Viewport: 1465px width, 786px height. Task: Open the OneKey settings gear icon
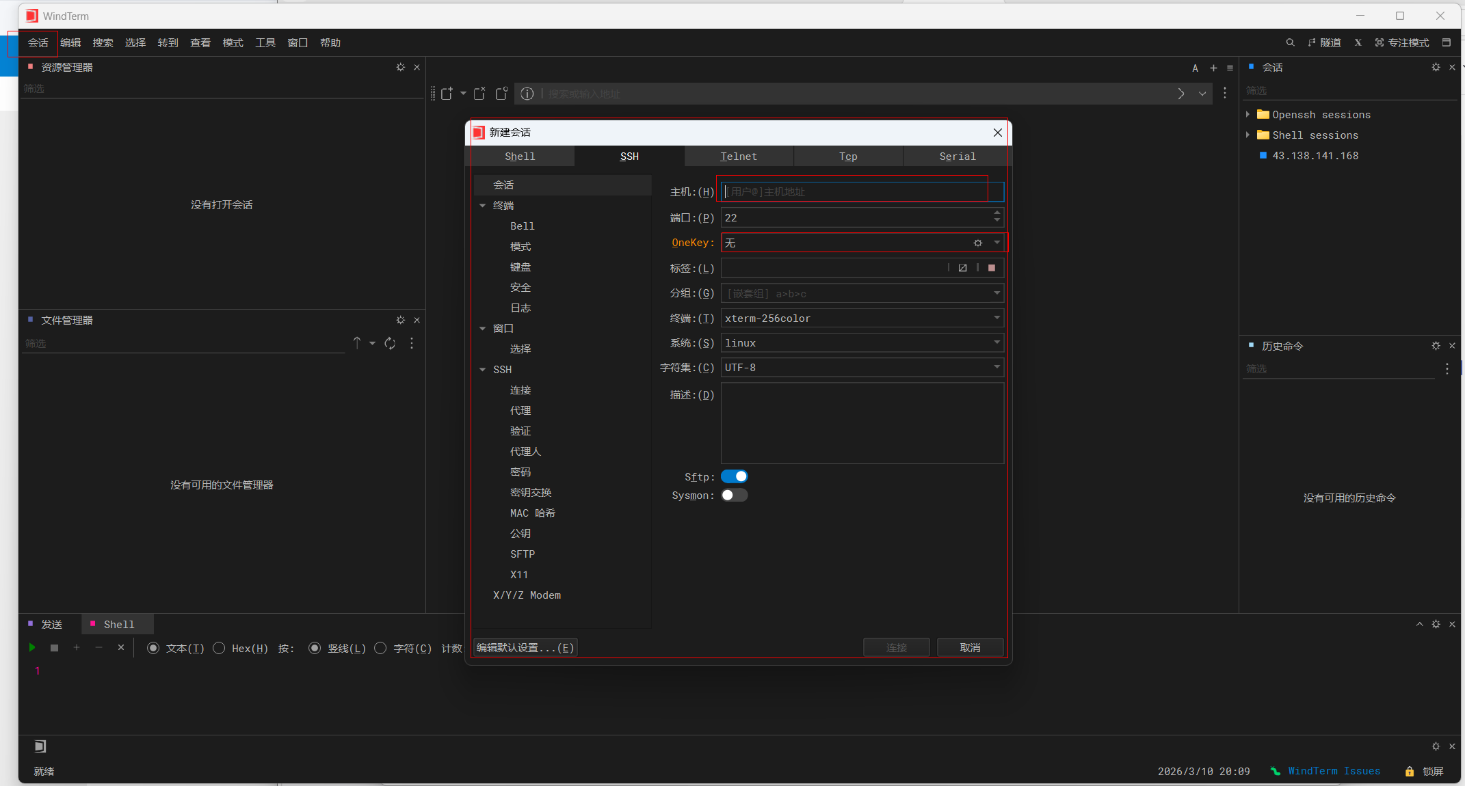[978, 243]
